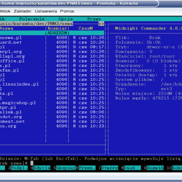Click the 3 Podgl. function key button

tap(18, 168)
